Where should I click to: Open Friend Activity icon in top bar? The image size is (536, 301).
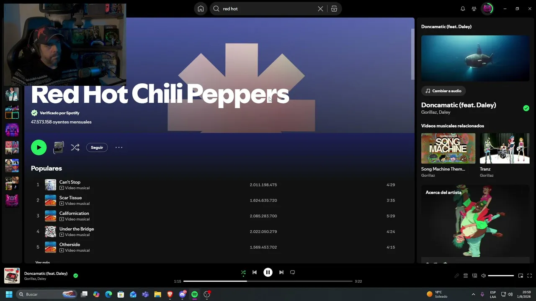point(474,9)
